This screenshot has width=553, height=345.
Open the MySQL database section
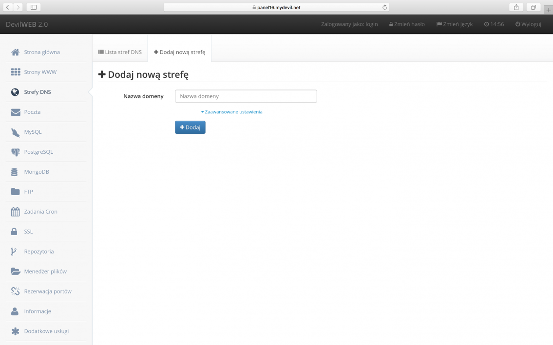coord(33,132)
